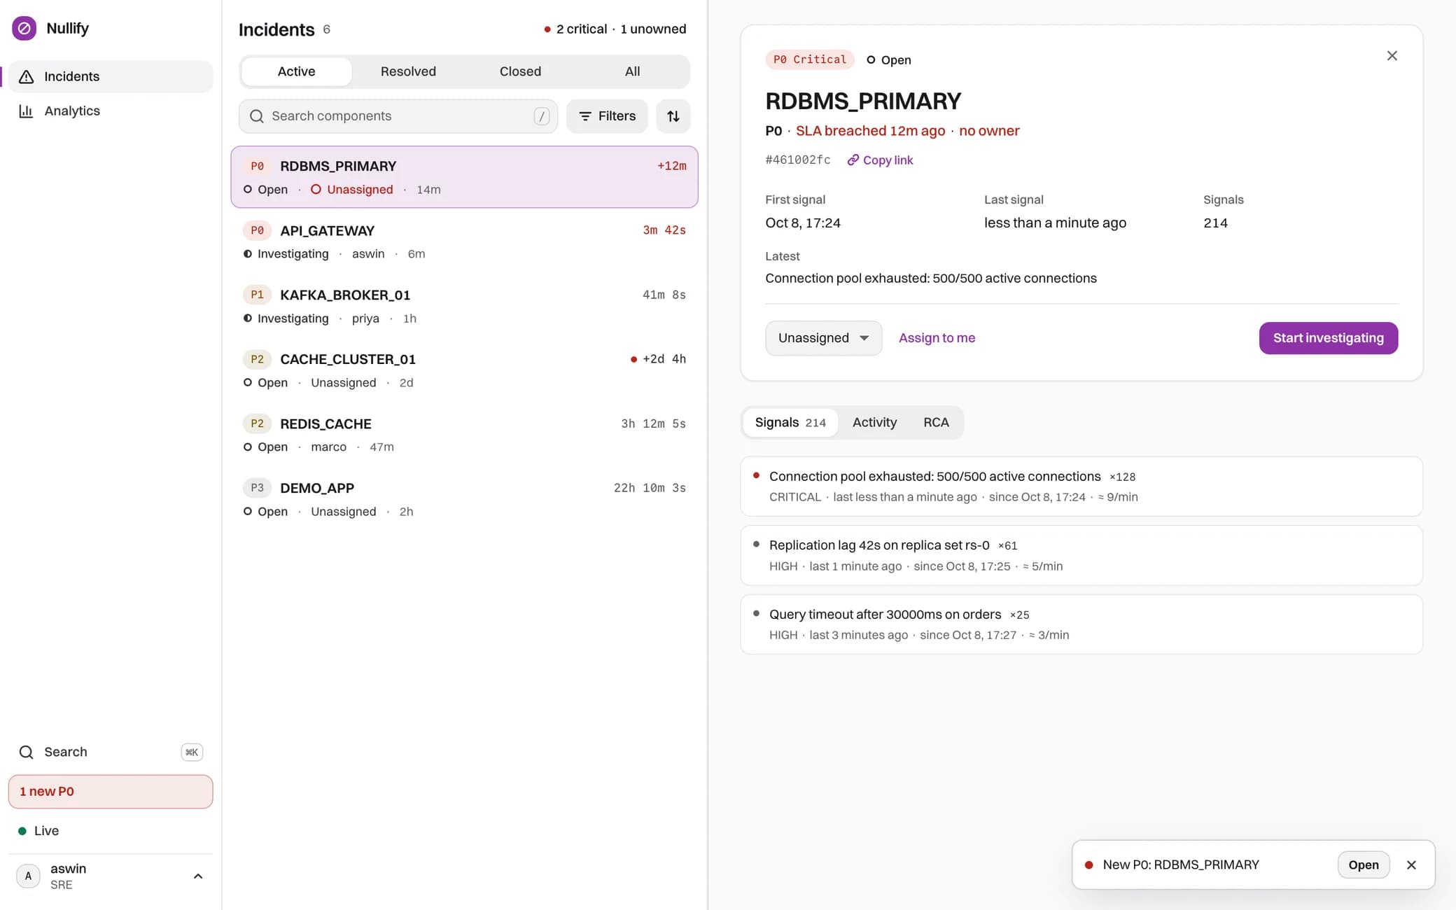Click the SLA breached 12m ago text

tap(870, 131)
